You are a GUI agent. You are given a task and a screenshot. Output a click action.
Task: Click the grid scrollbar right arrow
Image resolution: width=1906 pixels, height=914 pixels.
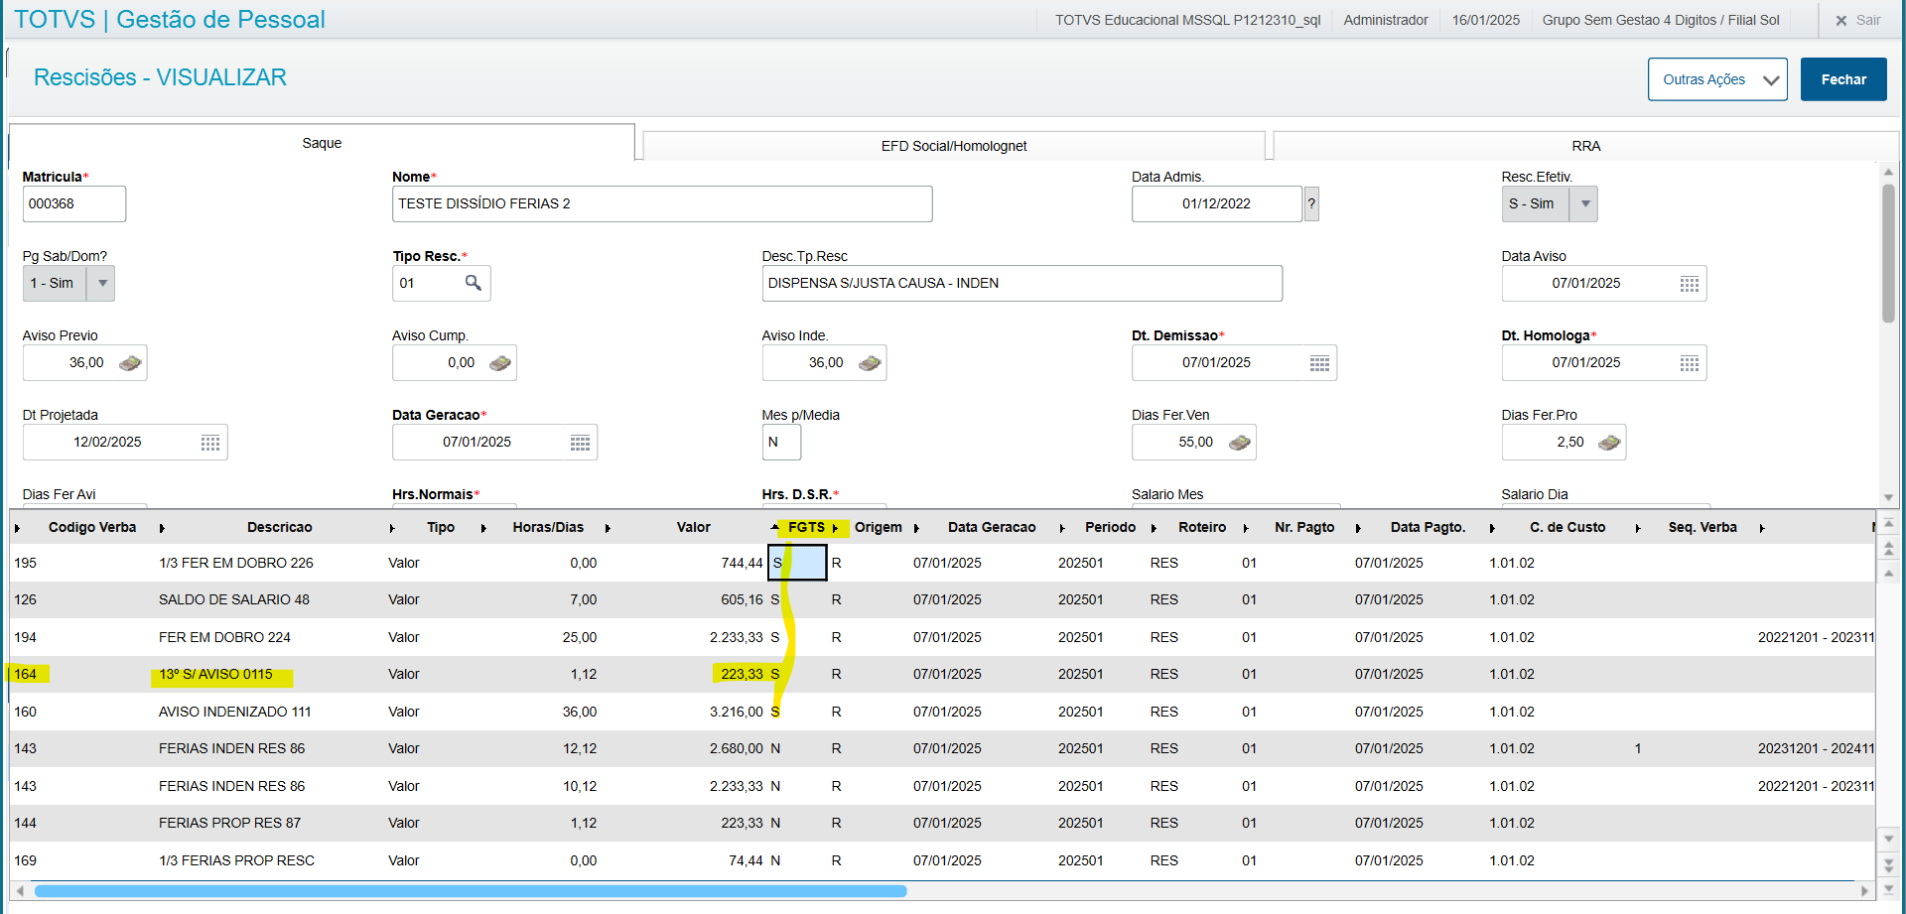click(1865, 891)
